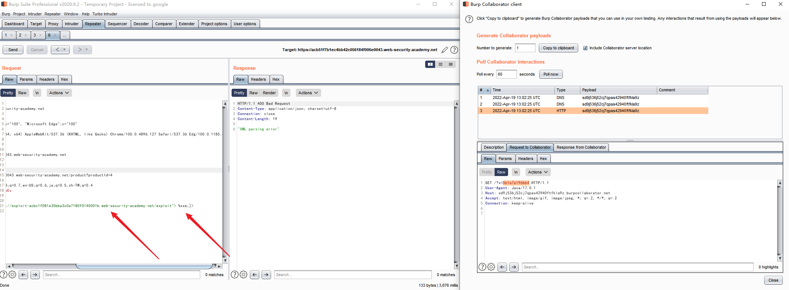Select HTTP interaction row 3
The width and height of the screenshot is (789, 290).
tap(593, 111)
